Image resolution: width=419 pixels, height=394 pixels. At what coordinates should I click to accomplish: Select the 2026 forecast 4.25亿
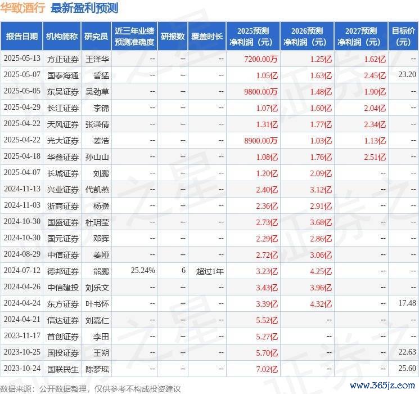321,271
